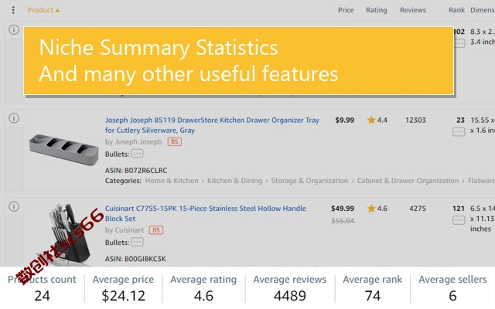Viewport: 495px width, 309px height.
Task: Click the Average rating 4.6 statistic
Action: [x=203, y=287]
